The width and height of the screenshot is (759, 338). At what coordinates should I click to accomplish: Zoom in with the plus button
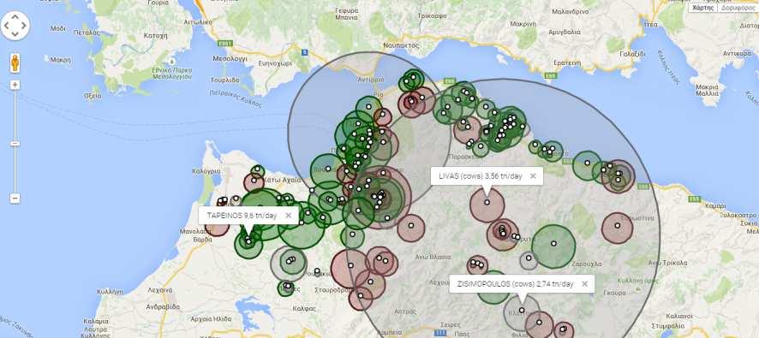point(15,85)
